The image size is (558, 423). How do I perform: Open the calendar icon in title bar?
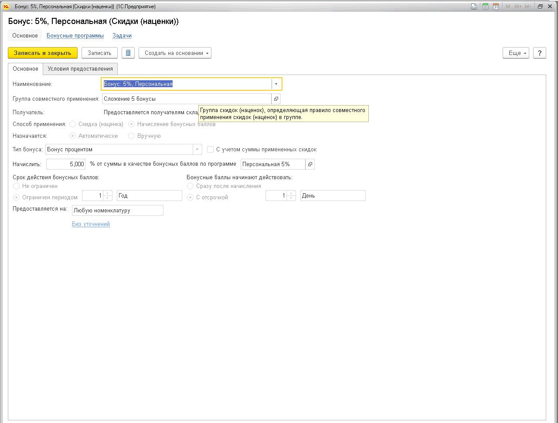click(496, 7)
